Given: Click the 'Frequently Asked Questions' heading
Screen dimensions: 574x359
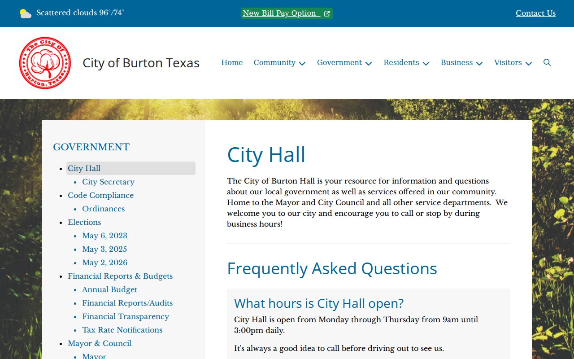Looking at the screenshot, I should pyautogui.click(x=332, y=268).
